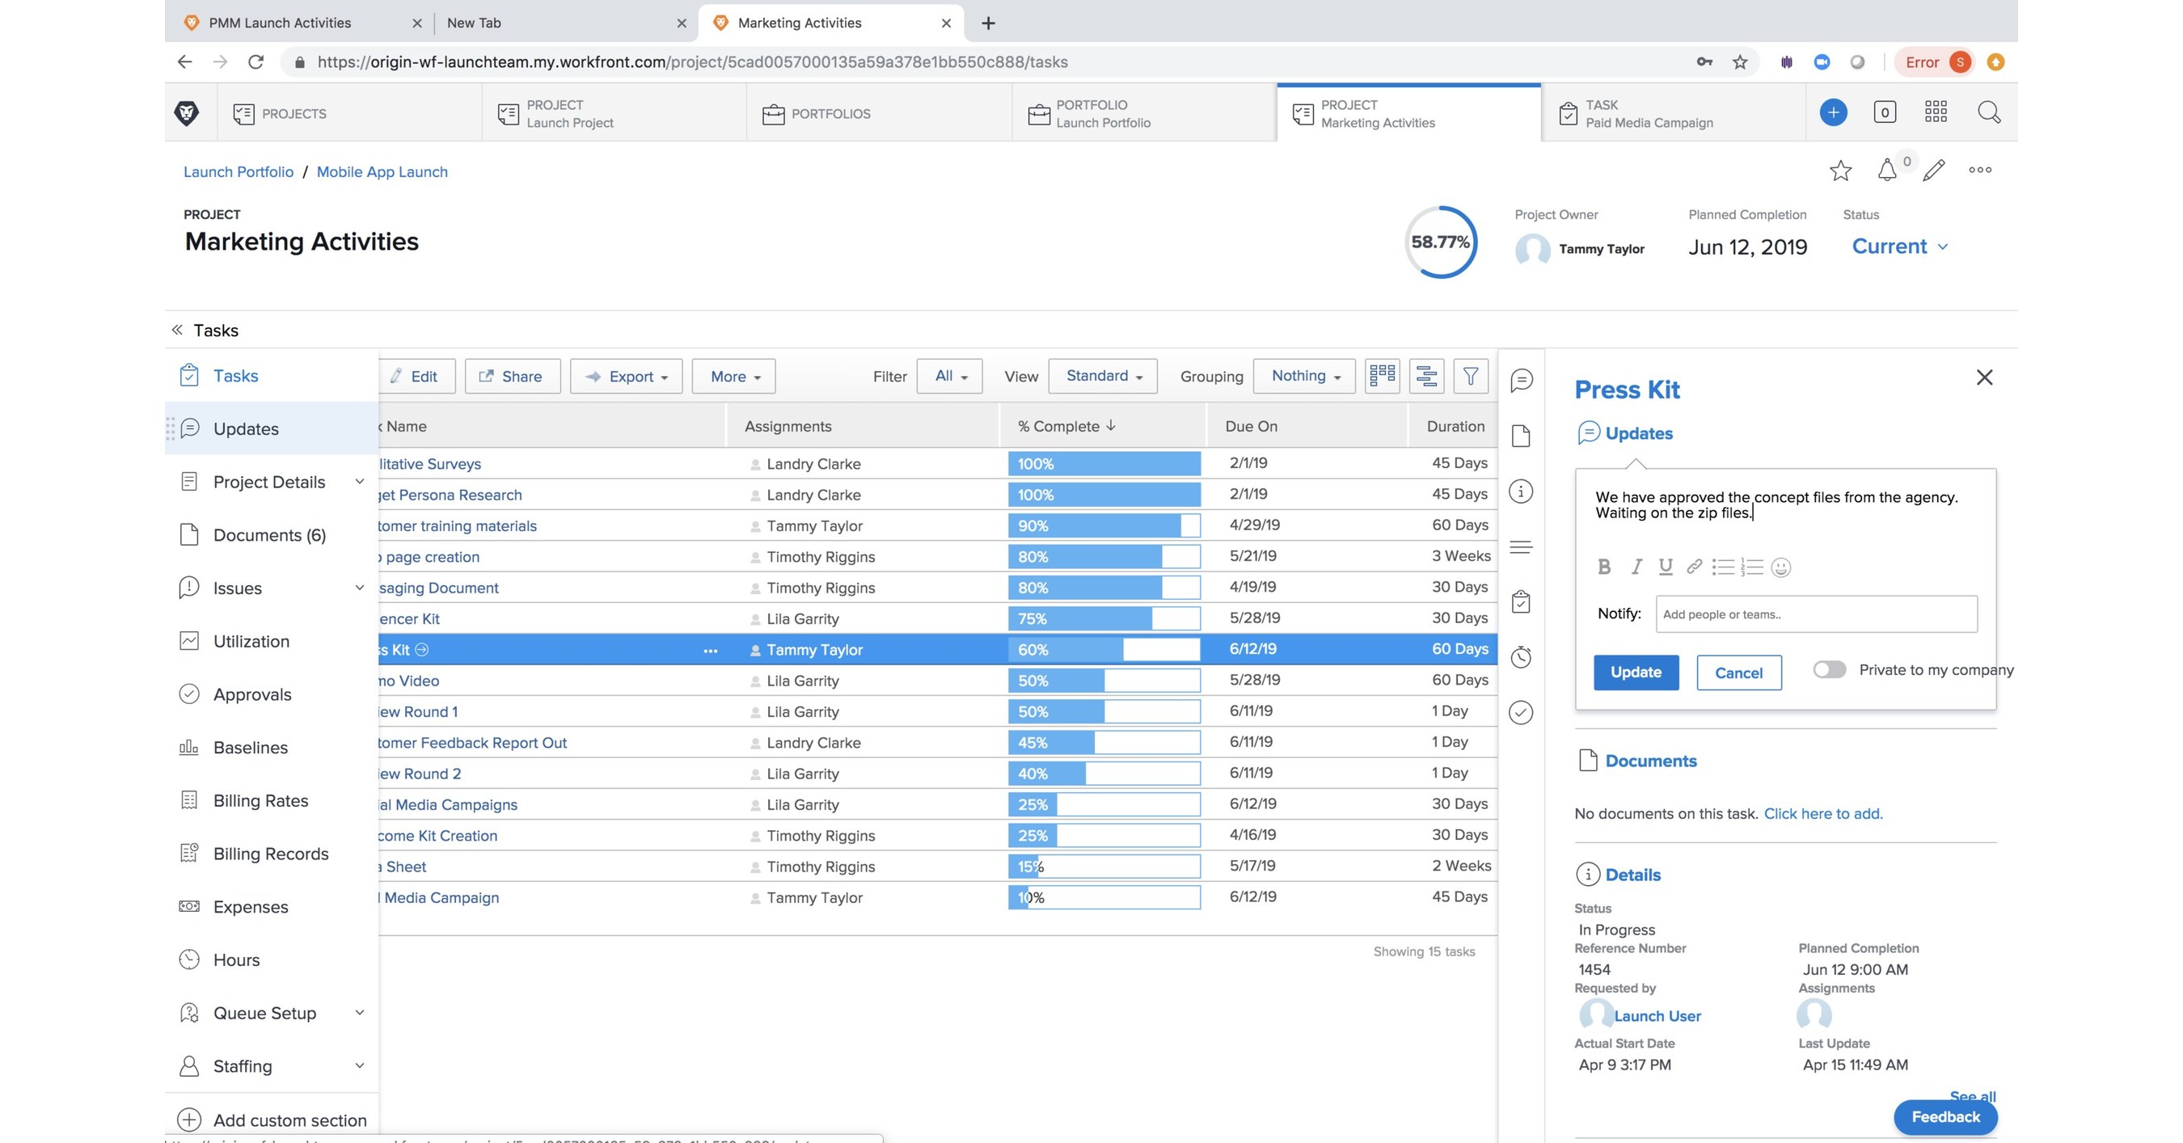Open Press Kit row ellipsis menu

pyautogui.click(x=710, y=651)
